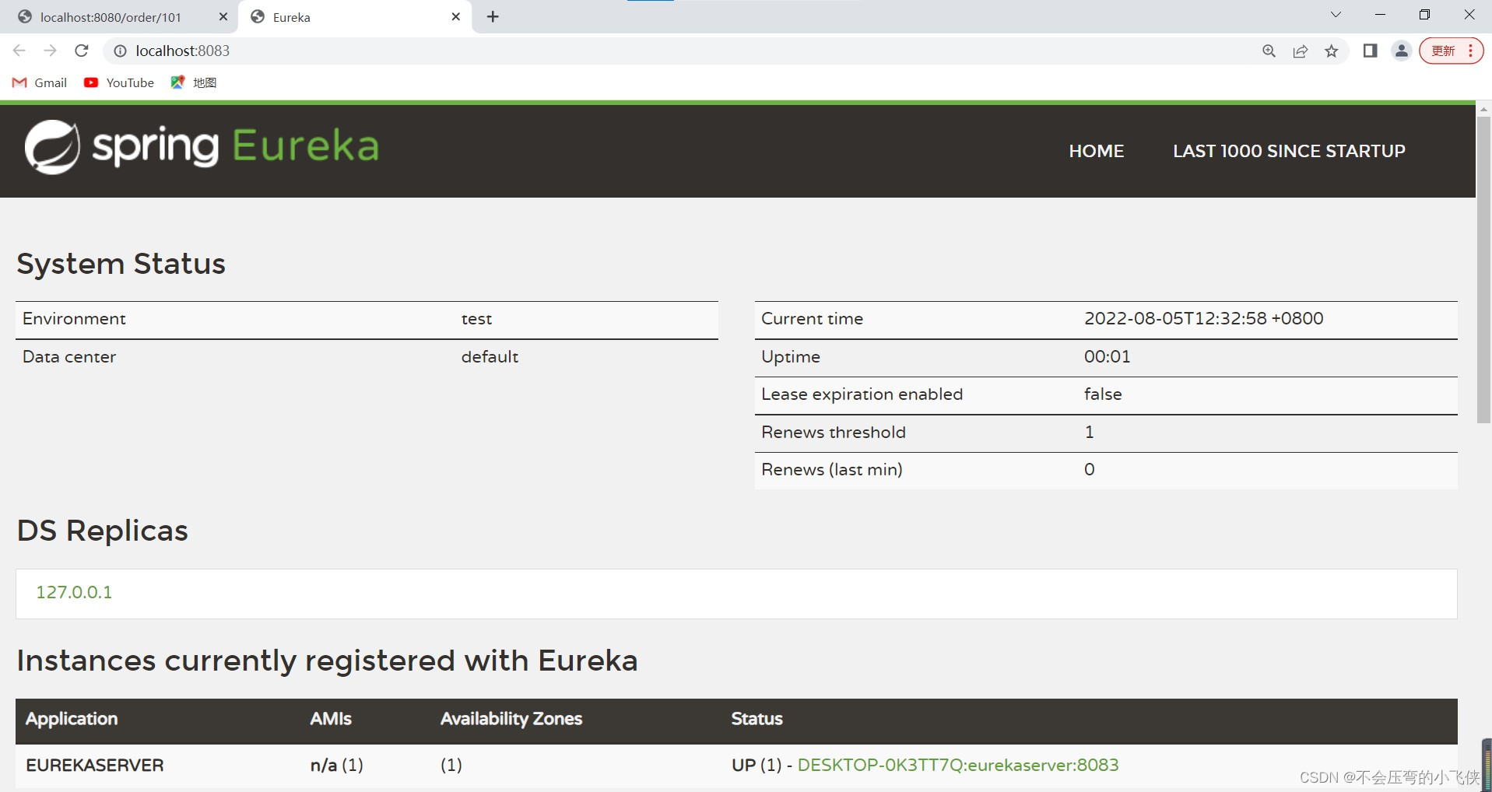This screenshot has height=792, width=1492.
Task: Click the 'DS Replicas' heading
Action: pos(103,531)
